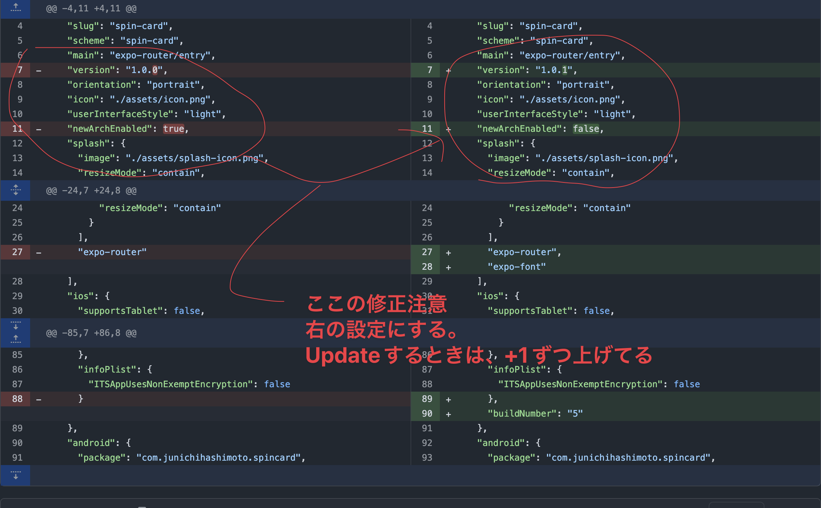Screen dimensions: 821x508
Task: Select added line number 90 for buildNumber
Action: [427, 413]
